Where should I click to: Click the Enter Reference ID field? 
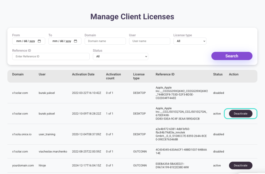click(x=51, y=56)
